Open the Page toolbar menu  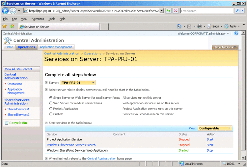pos(215,26)
